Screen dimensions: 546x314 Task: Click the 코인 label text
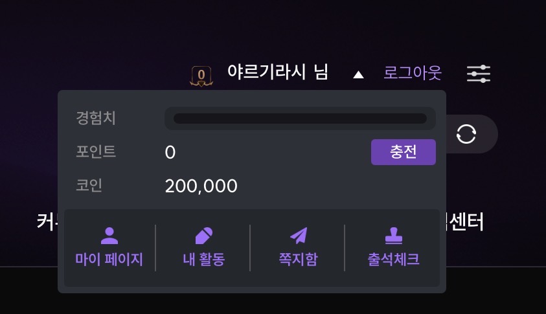(x=89, y=186)
